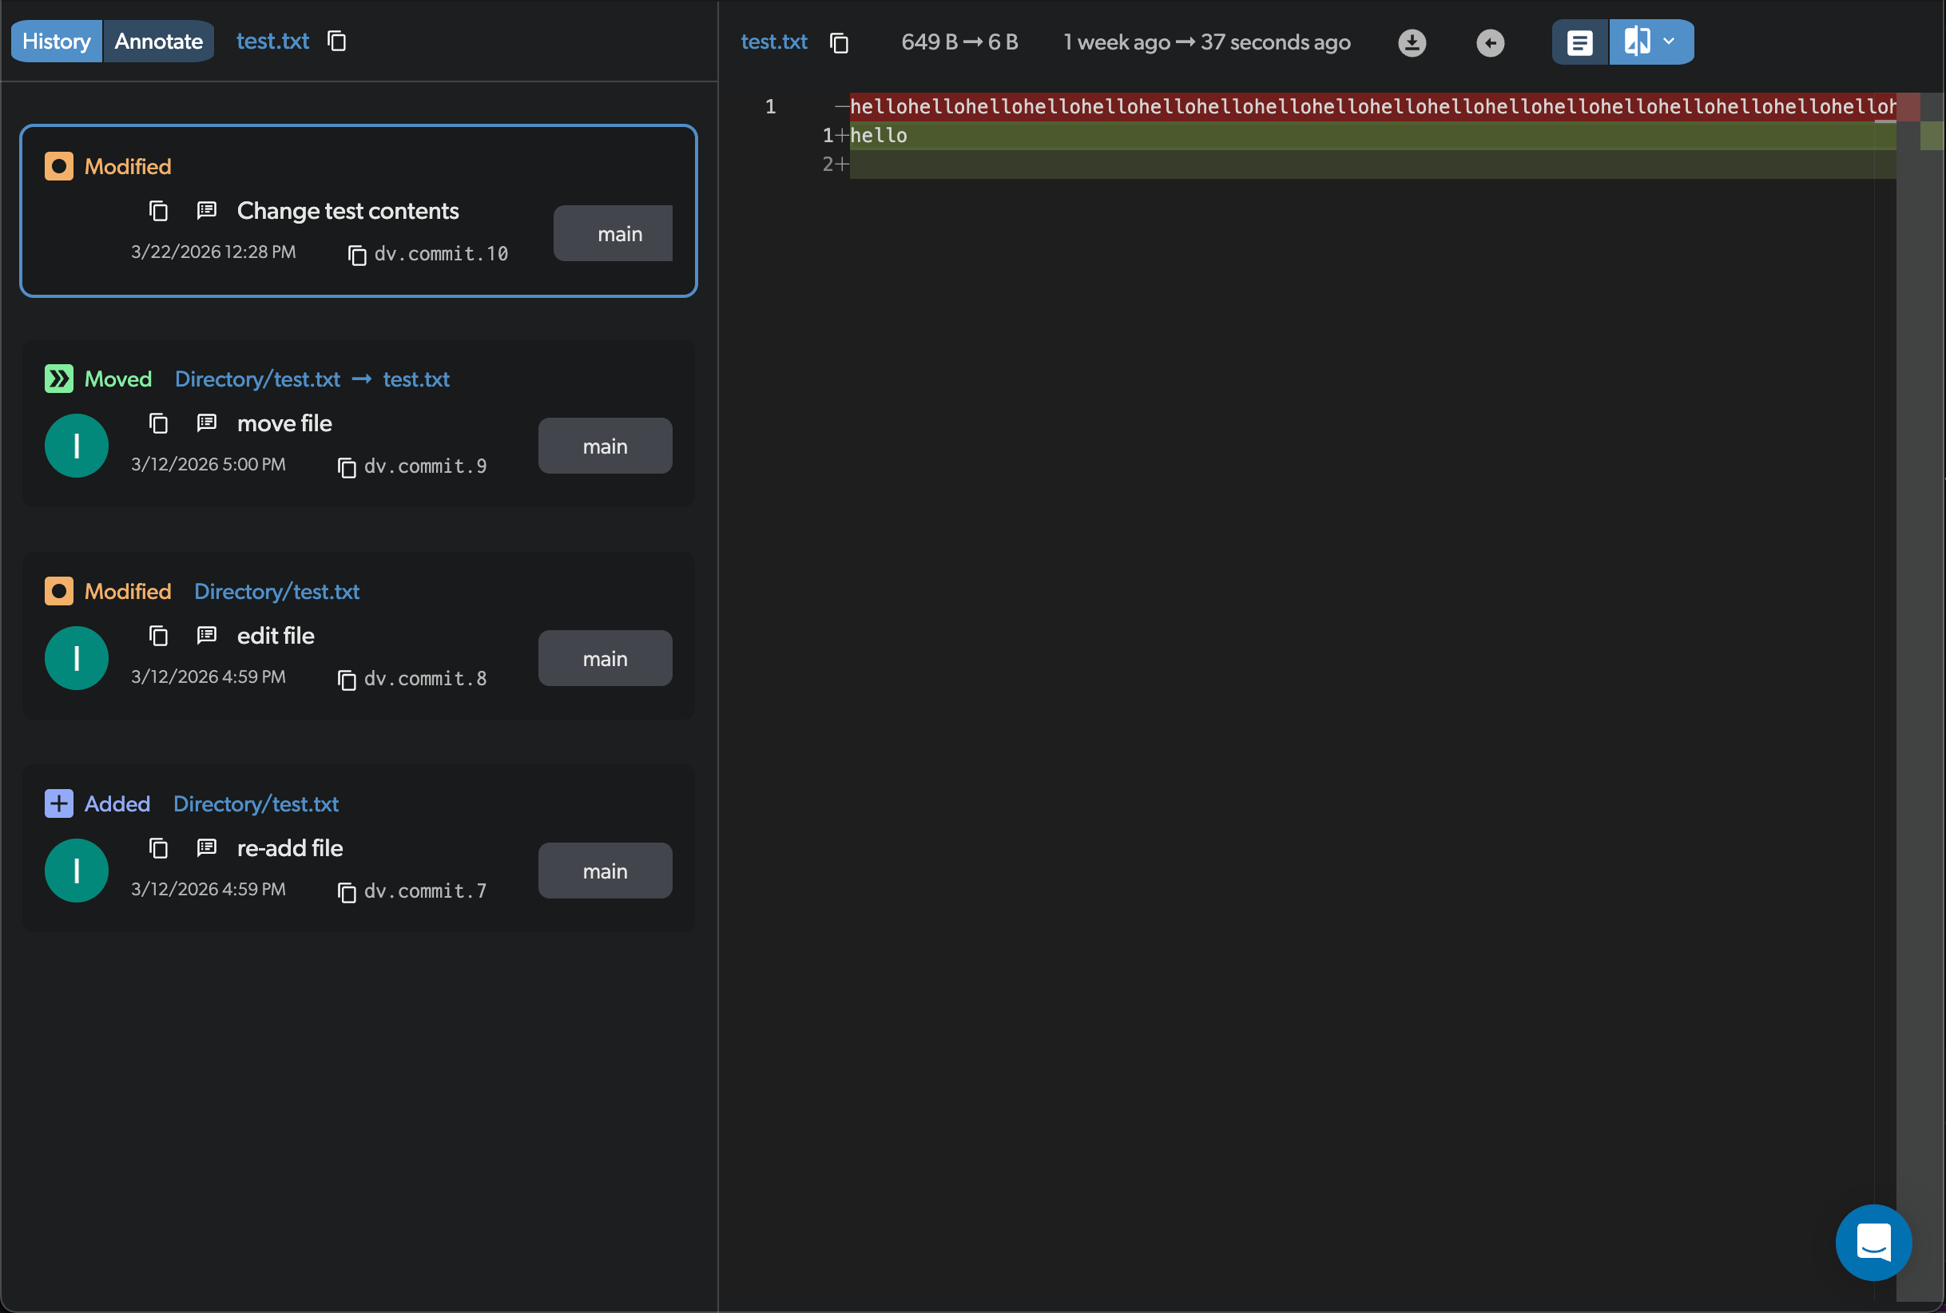Viewport: 1946px width, 1313px height.
Task: Copy dv.commit.10 identifier
Action: point(358,255)
